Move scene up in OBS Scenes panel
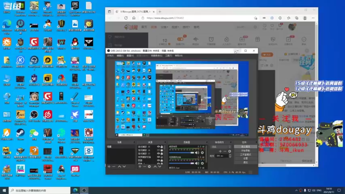The width and height of the screenshot is (345, 194). tap(119, 167)
